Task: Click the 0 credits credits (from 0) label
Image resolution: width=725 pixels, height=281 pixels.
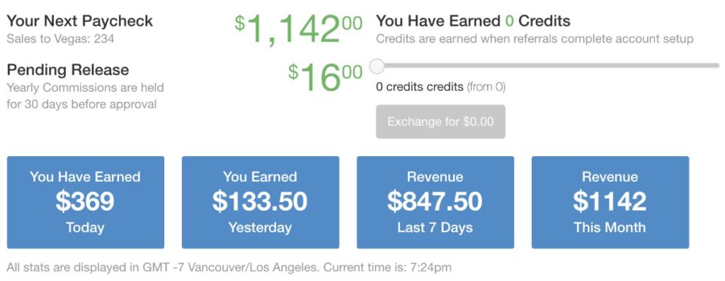Action: 440,87
